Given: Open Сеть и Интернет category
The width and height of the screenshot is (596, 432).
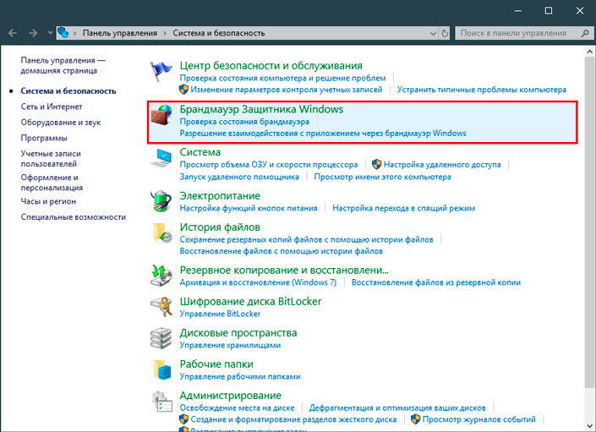Looking at the screenshot, I should [52, 107].
